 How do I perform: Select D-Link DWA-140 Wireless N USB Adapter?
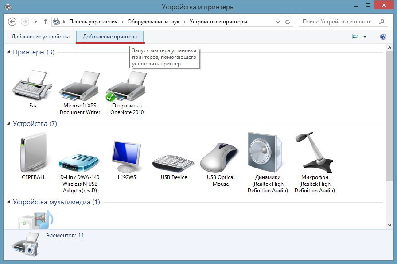pyautogui.click(x=79, y=163)
